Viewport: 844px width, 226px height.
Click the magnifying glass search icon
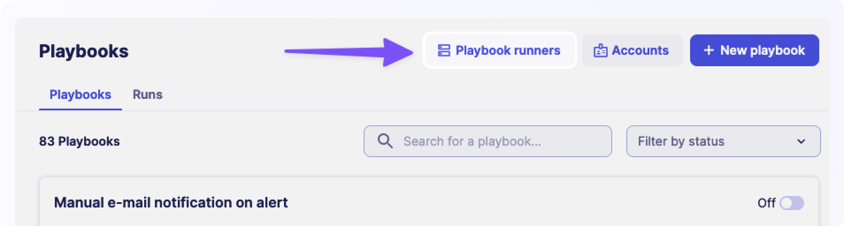pyautogui.click(x=385, y=141)
